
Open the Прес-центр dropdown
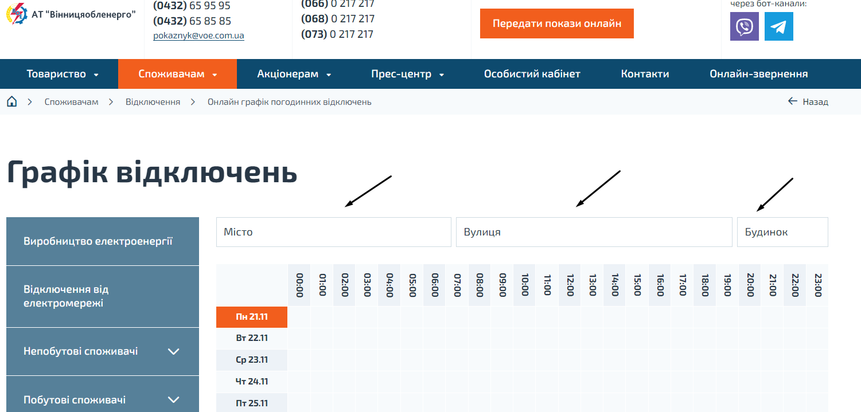click(x=402, y=73)
